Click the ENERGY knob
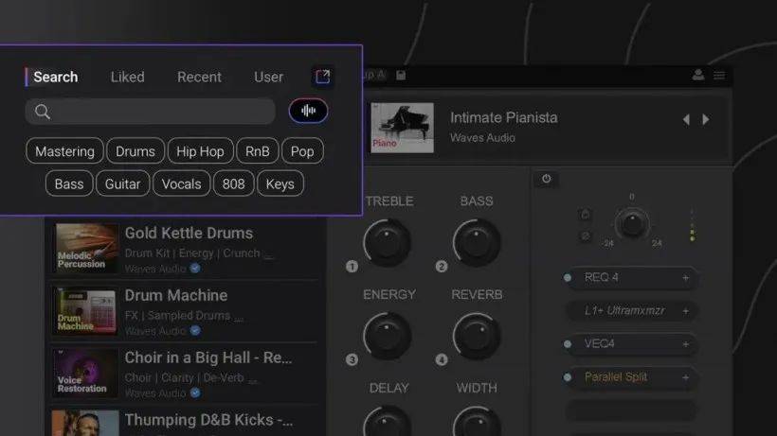The height and width of the screenshot is (436, 777). (x=387, y=336)
